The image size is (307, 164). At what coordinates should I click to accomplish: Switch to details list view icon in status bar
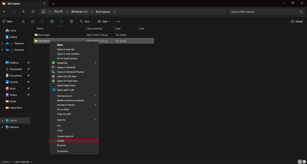[300, 162]
